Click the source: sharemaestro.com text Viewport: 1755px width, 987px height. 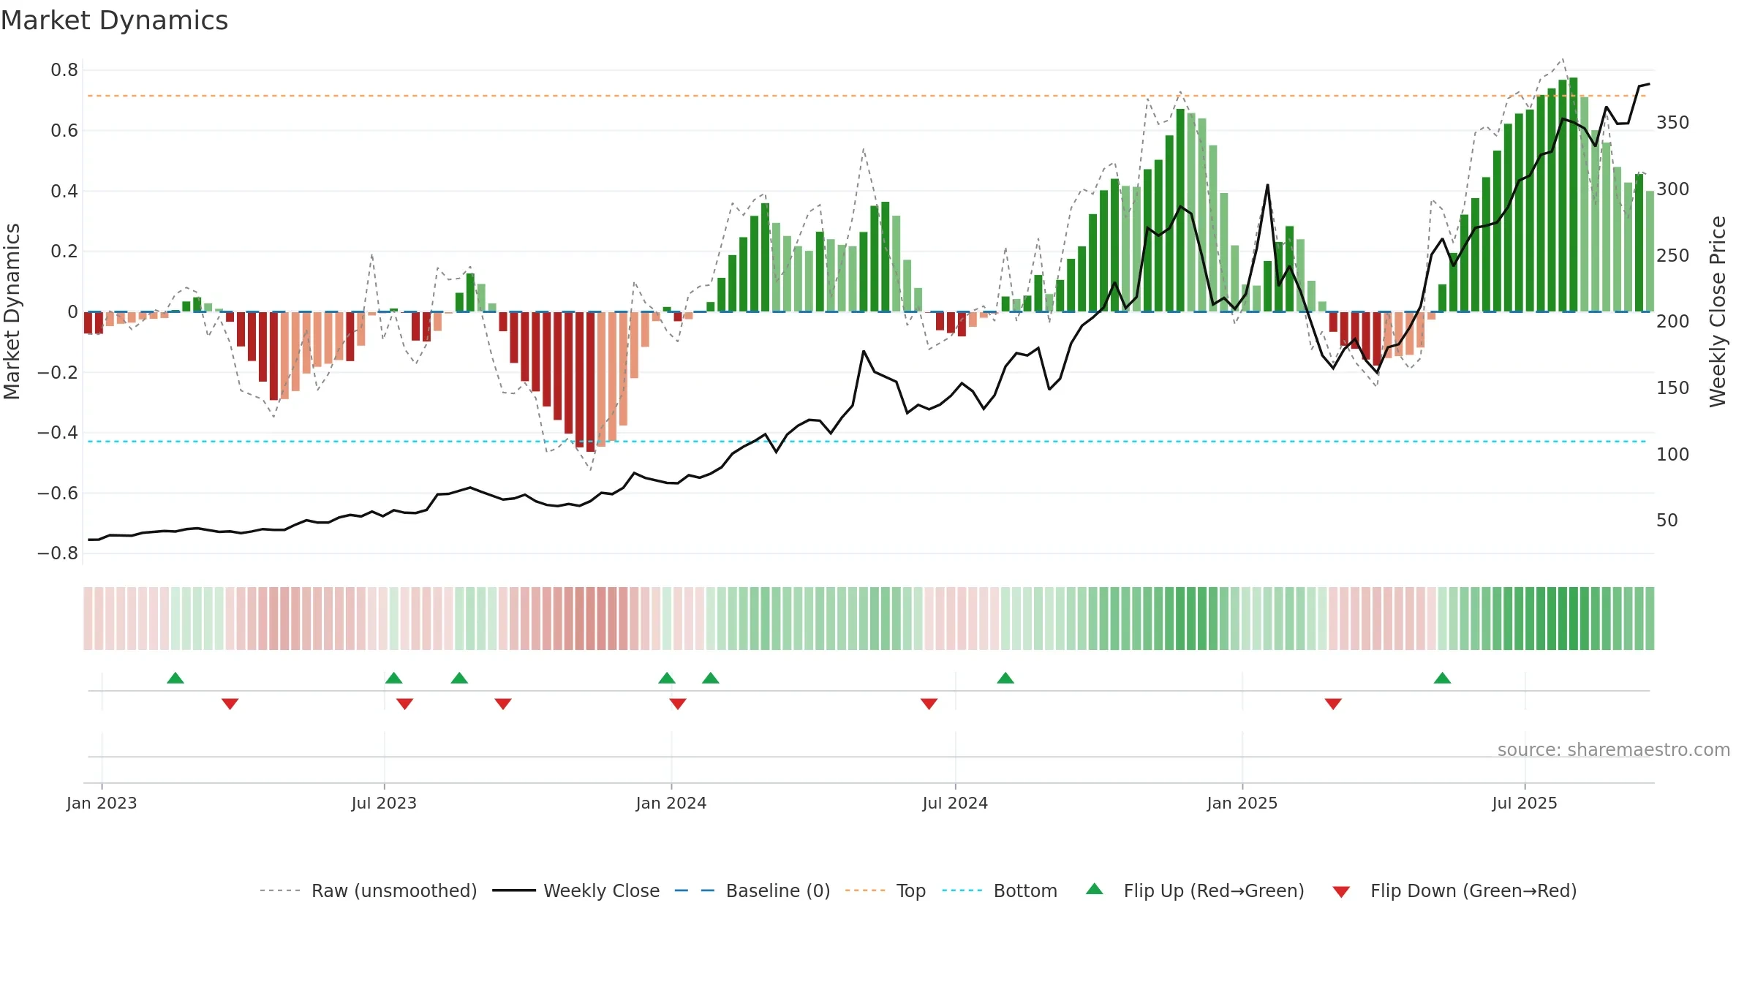point(1614,750)
